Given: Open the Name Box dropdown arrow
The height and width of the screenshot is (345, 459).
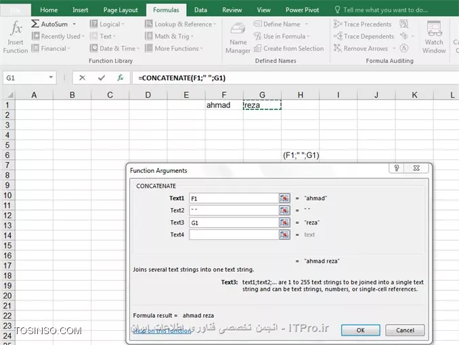Looking at the screenshot, I should pos(51,77).
